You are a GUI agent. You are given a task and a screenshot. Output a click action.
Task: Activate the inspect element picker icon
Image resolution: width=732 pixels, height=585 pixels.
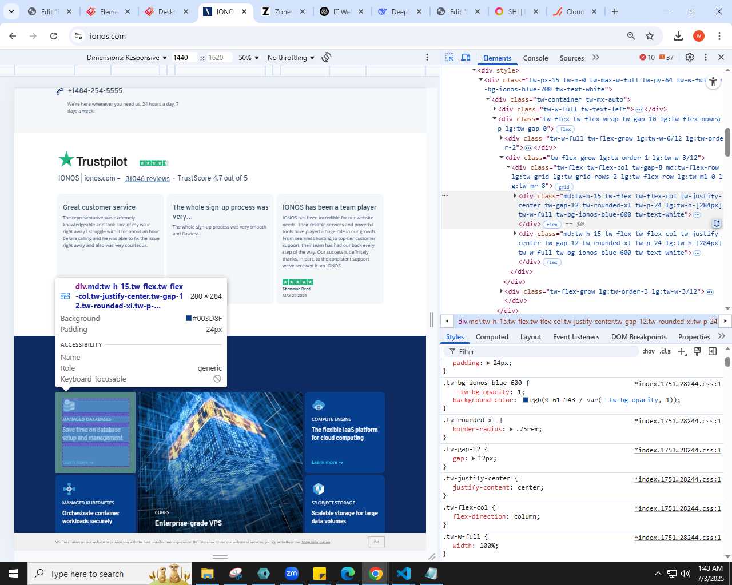pyautogui.click(x=449, y=58)
